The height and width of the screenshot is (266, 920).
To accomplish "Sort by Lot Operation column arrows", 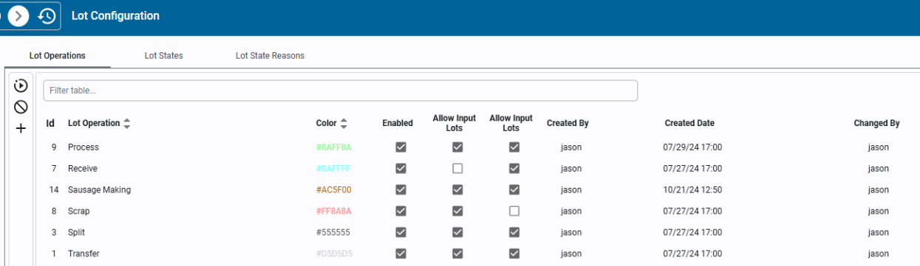I will pyautogui.click(x=126, y=123).
